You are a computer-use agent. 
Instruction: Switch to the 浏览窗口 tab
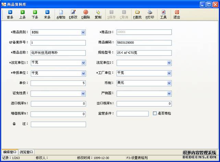pos(26,152)
